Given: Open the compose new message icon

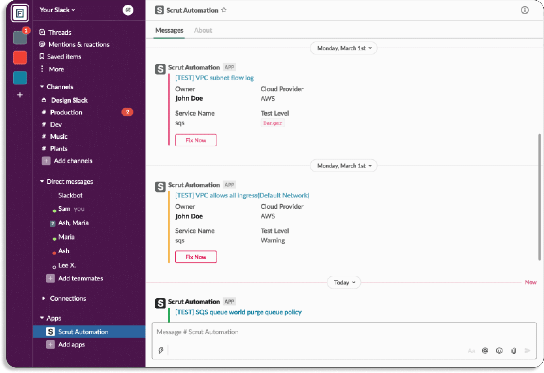Looking at the screenshot, I should pos(128,10).
